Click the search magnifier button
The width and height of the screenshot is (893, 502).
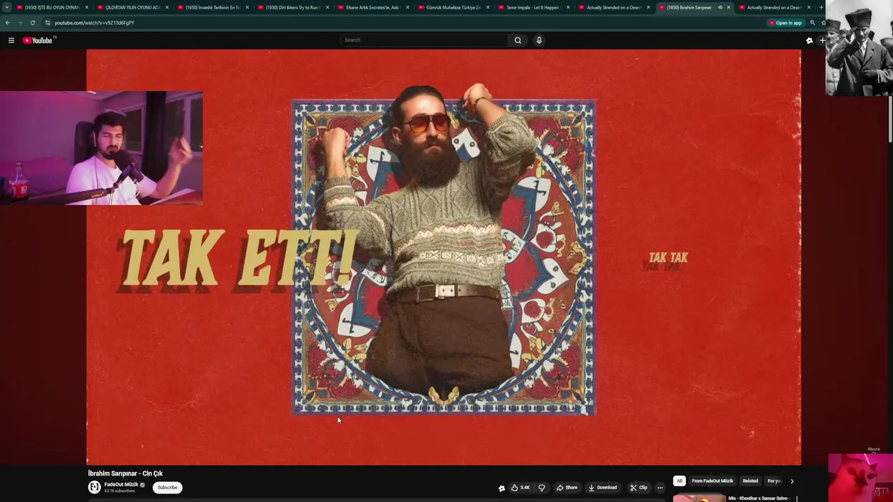[x=518, y=40]
